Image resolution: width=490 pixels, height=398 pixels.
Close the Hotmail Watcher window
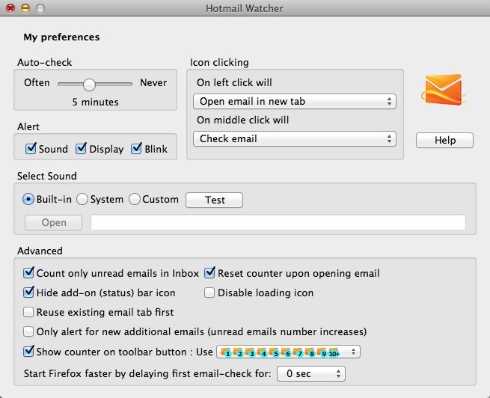click(x=10, y=8)
